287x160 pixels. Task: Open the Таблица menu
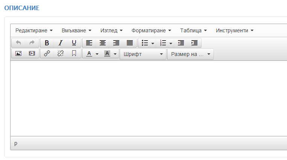point(193,30)
